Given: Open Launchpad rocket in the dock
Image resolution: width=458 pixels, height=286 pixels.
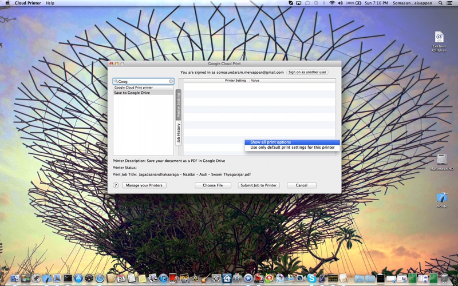Looking at the screenshot, I should (36, 279).
